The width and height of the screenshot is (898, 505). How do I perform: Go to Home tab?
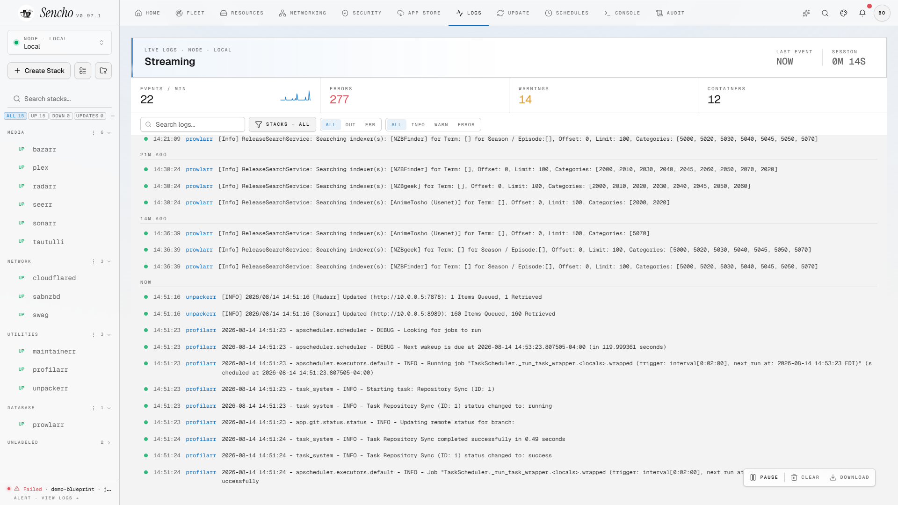[x=147, y=13]
